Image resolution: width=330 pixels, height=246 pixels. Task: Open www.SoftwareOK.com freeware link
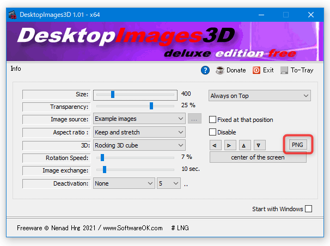(x=133, y=228)
